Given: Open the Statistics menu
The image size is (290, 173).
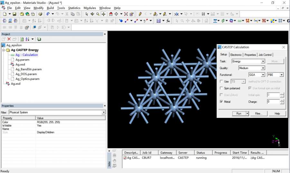Looking at the screenshot, I should pos(74,8).
